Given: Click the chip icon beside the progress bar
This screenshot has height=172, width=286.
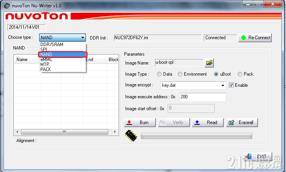Looking at the screenshot, I should 131,136.
